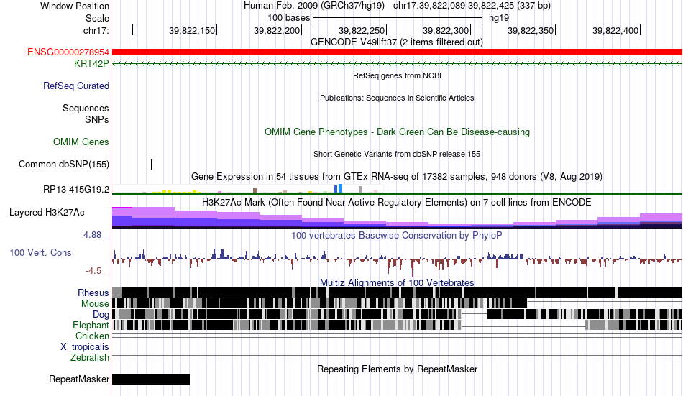Click the SNPs track label
Screen dimensions: 683x396
coord(97,119)
